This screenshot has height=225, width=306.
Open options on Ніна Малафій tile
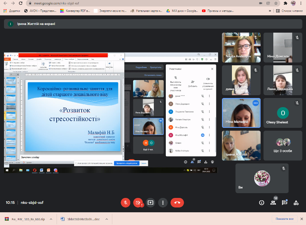255,103
